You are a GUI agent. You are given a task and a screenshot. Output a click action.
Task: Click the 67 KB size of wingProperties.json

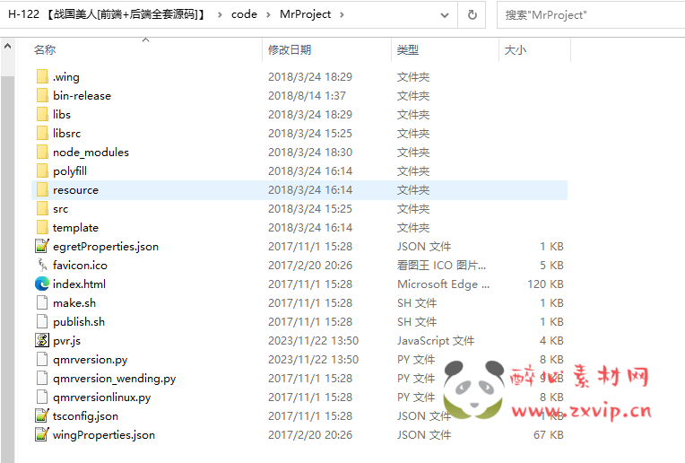click(548, 434)
